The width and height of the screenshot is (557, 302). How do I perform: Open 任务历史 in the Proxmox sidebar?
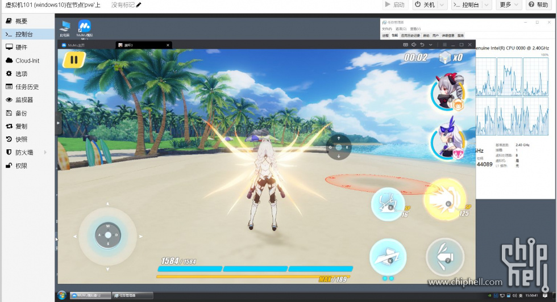click(28, 87)
